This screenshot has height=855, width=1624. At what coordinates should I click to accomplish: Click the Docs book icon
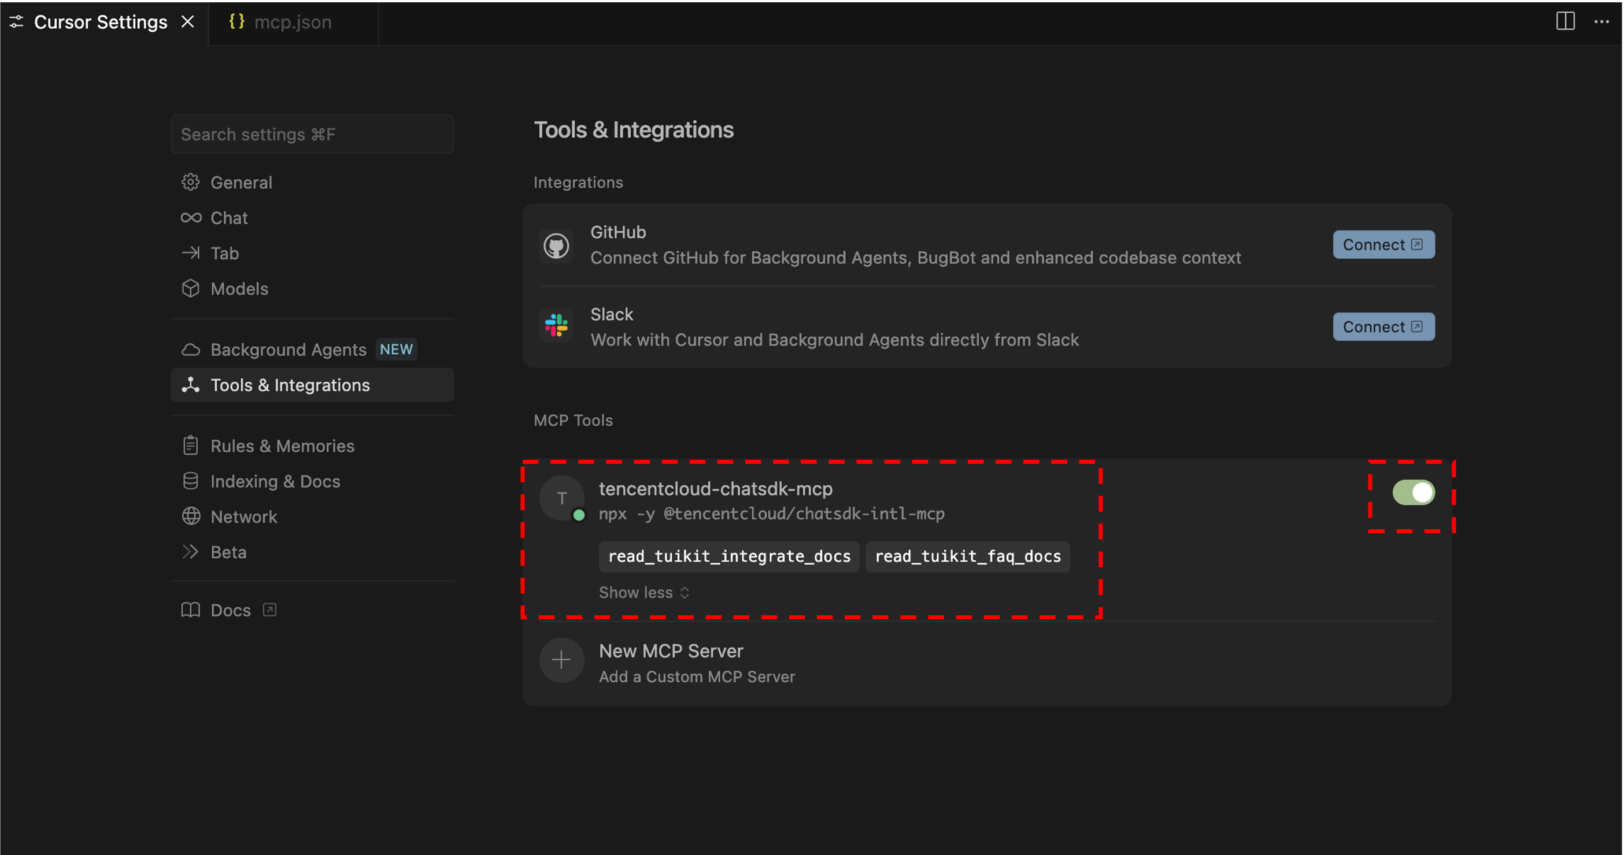pyautogui.click(x=190, y=610)
